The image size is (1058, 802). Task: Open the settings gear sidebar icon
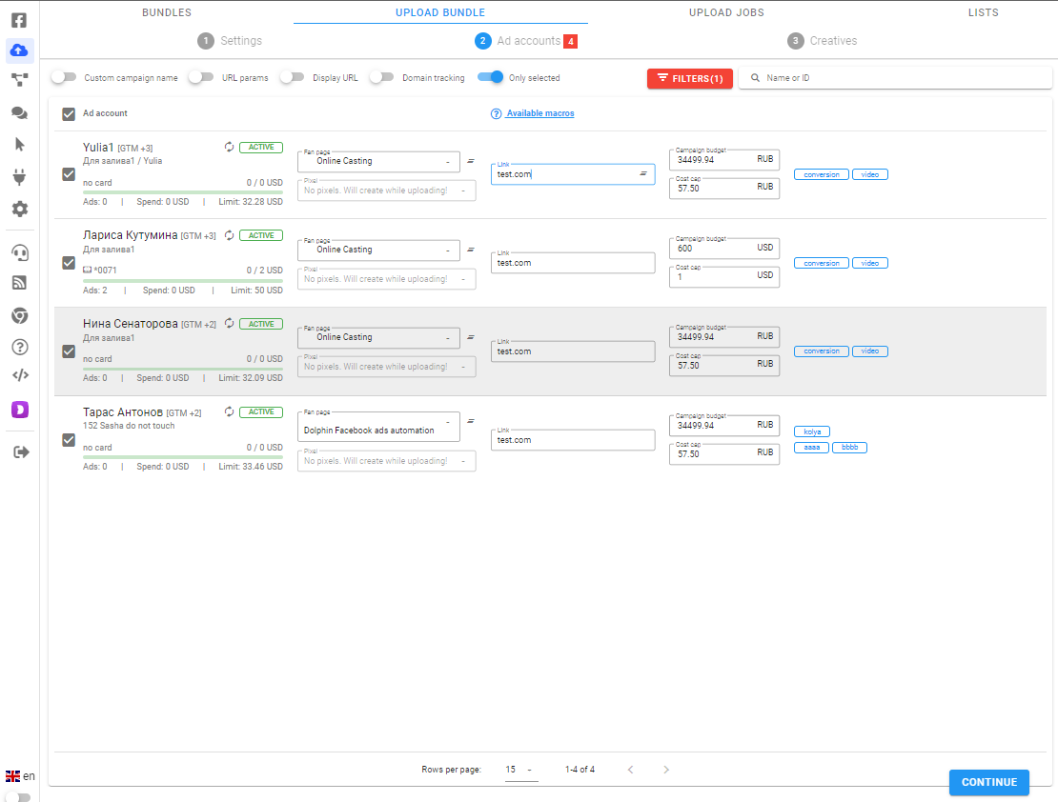[20, 210]
